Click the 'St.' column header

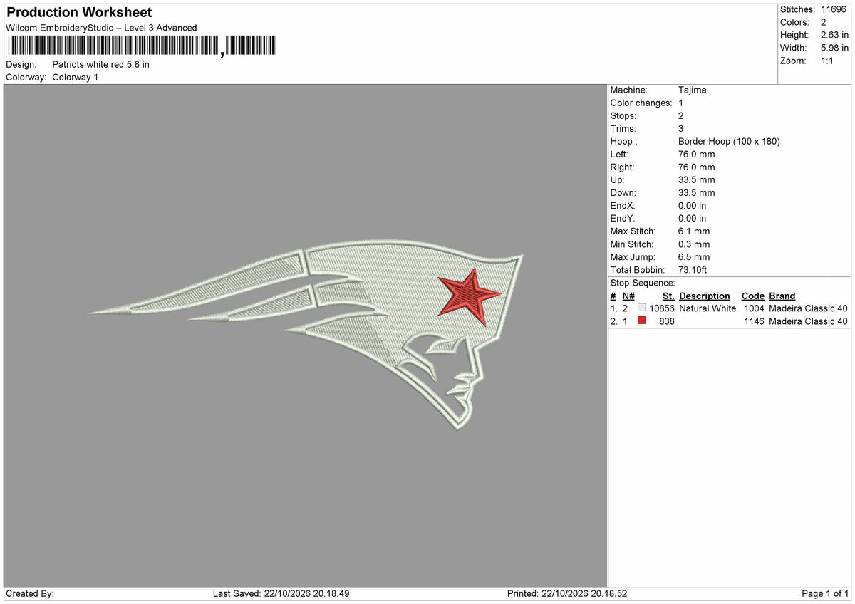(x=668, y=296)
